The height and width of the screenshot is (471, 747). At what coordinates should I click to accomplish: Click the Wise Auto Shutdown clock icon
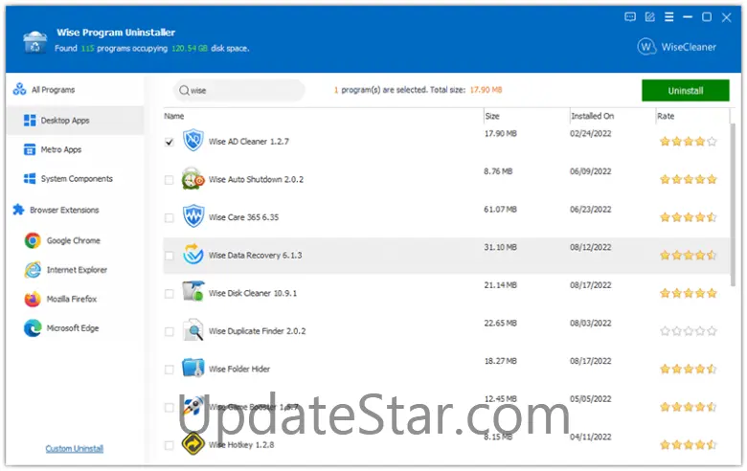pos(192,179)
